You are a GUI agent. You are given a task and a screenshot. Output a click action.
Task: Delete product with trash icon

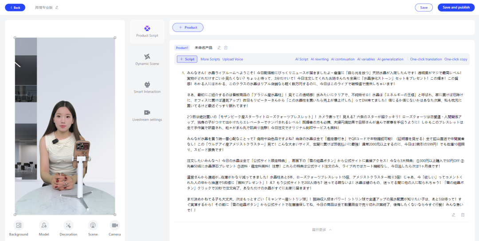tap(226, 47)
